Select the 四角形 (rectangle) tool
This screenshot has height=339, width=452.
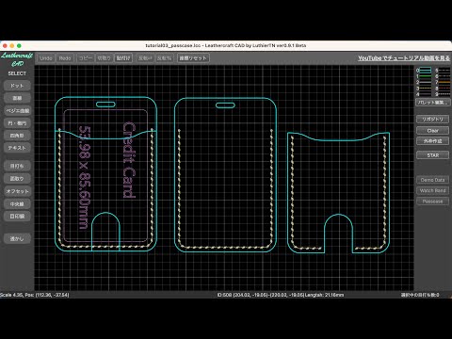tap(17, 136)
